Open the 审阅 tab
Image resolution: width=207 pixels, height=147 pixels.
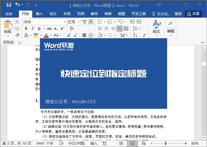(108, 14)
